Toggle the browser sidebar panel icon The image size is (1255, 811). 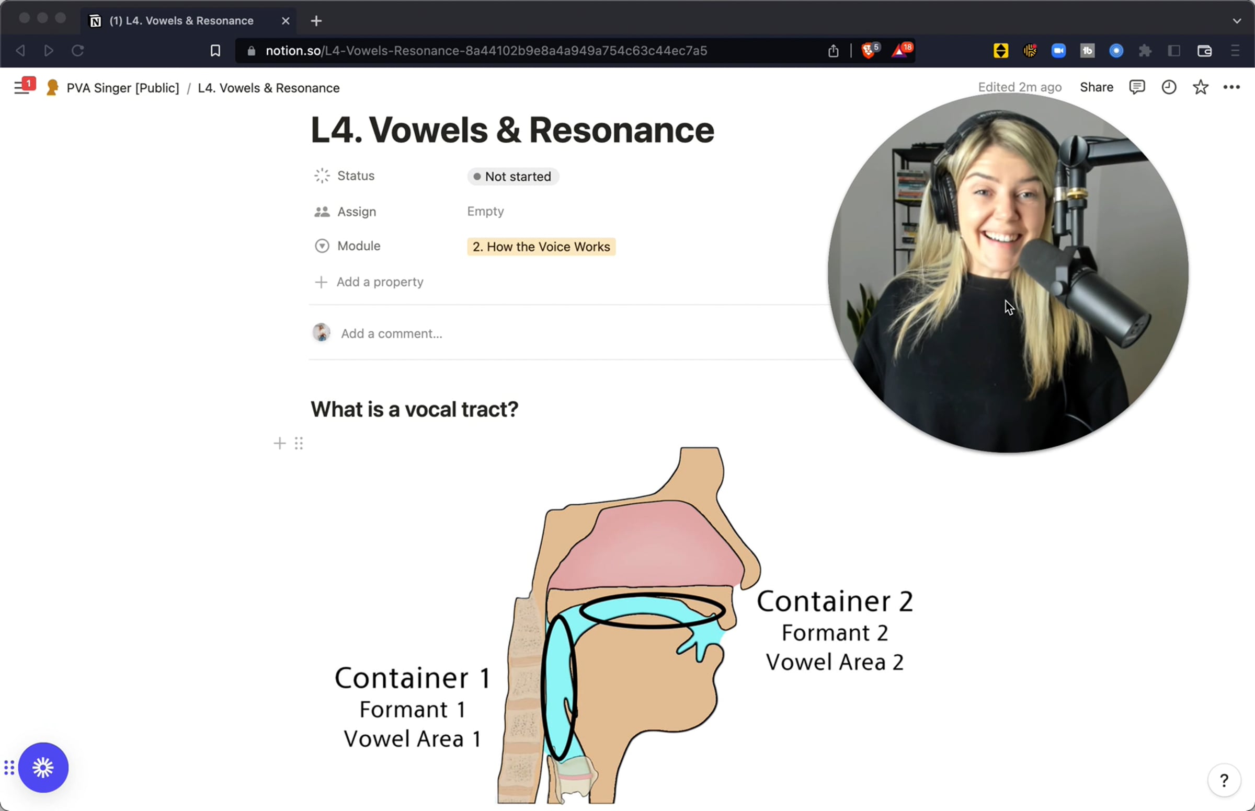point(1174,51)
